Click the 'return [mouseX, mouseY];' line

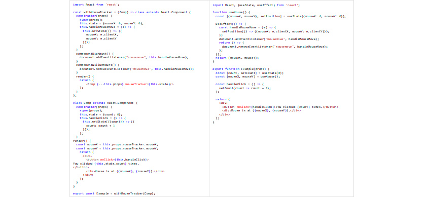point(237,58)
